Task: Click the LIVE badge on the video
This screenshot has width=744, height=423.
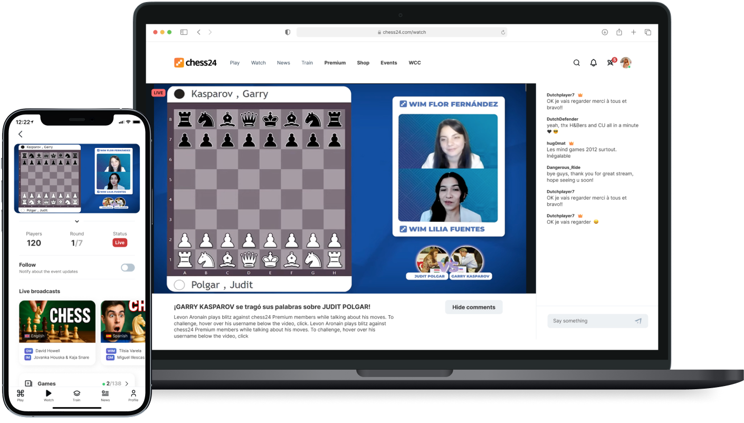Action: (158, 93)
